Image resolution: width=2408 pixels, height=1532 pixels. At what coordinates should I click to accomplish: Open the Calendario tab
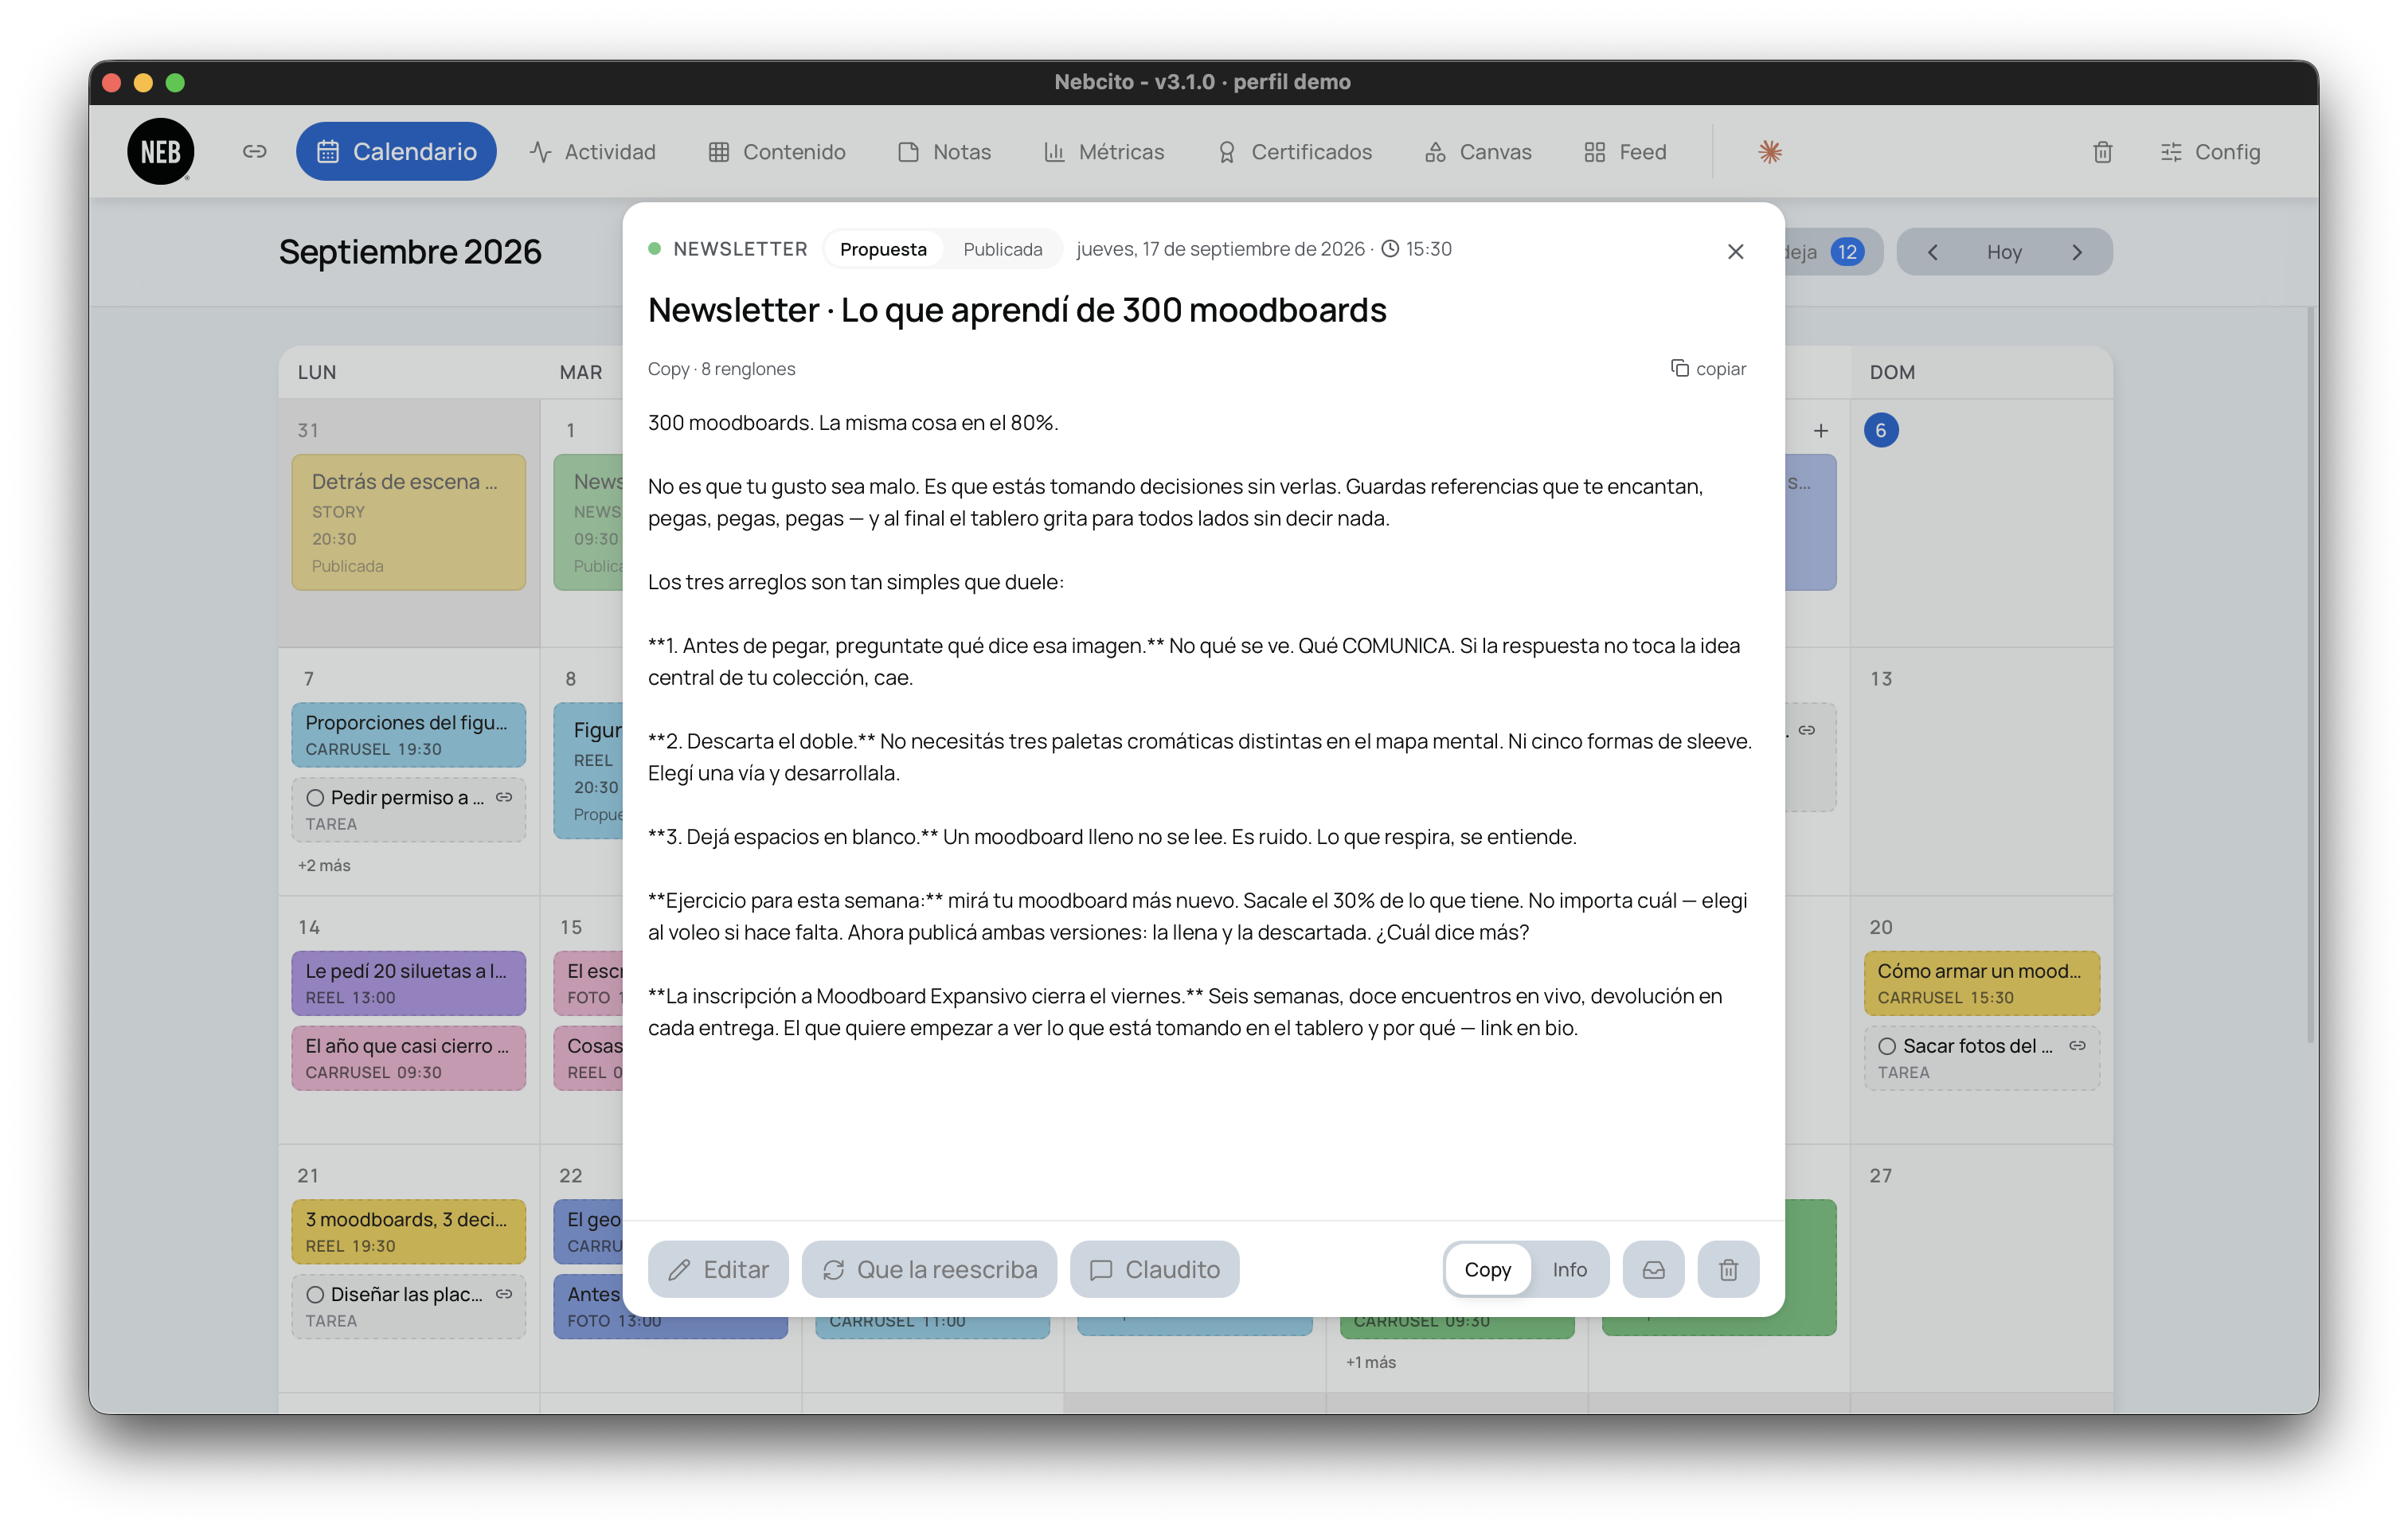[396, 151]
